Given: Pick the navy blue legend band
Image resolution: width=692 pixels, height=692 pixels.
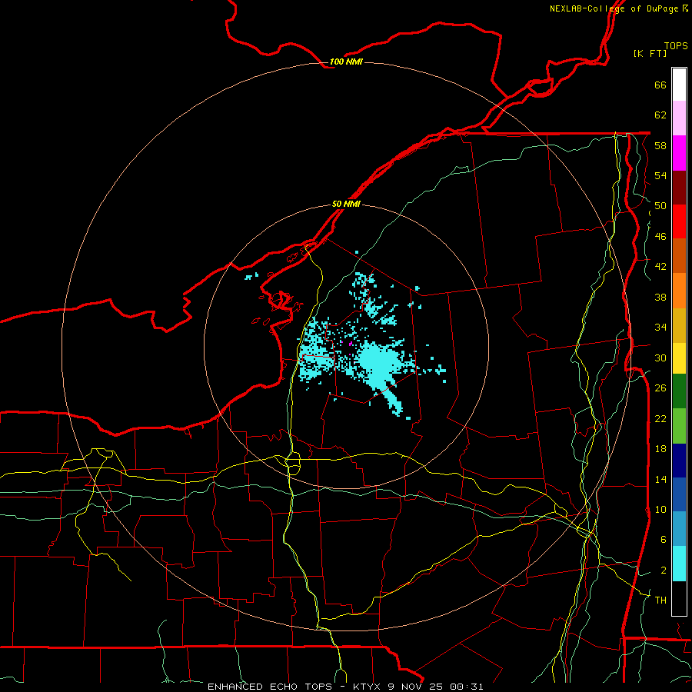Looking at the screenshot, I should (x=679, y=461).
